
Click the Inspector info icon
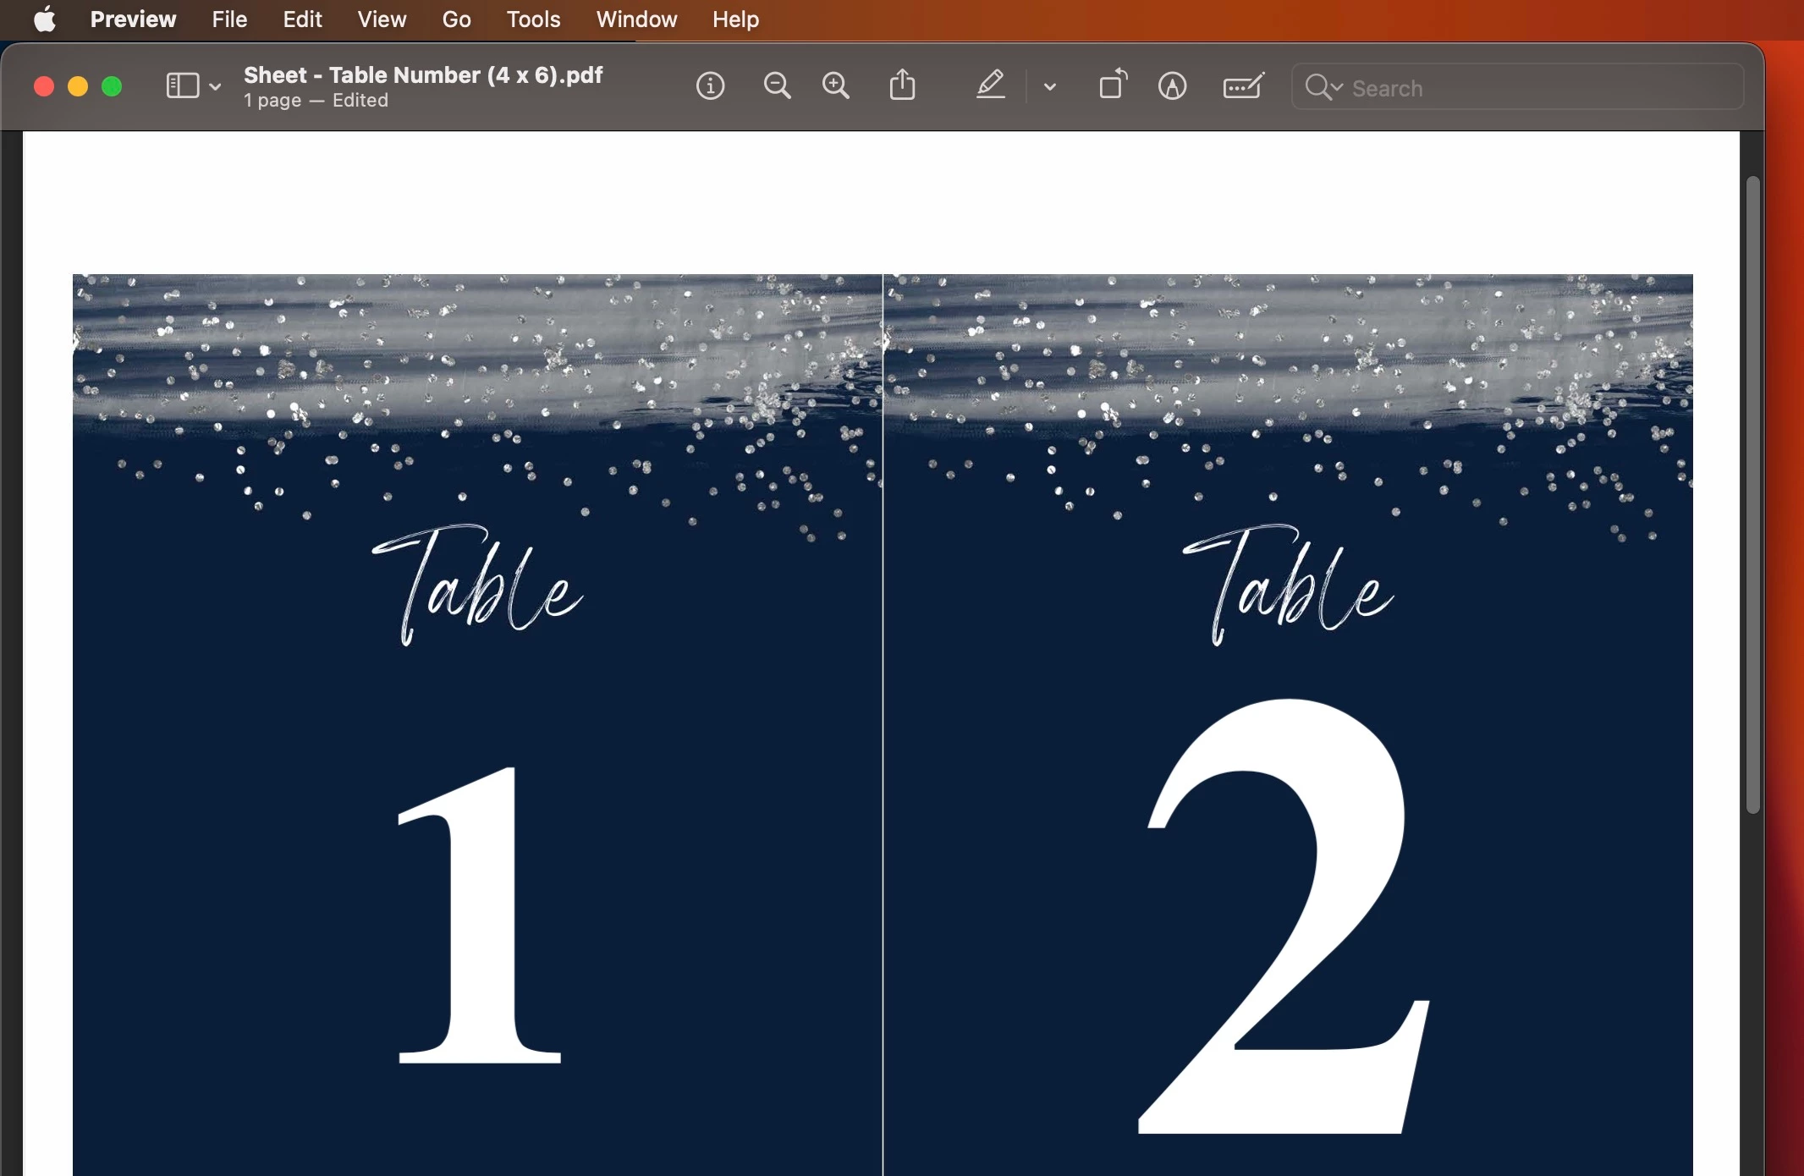click(710, 86)
